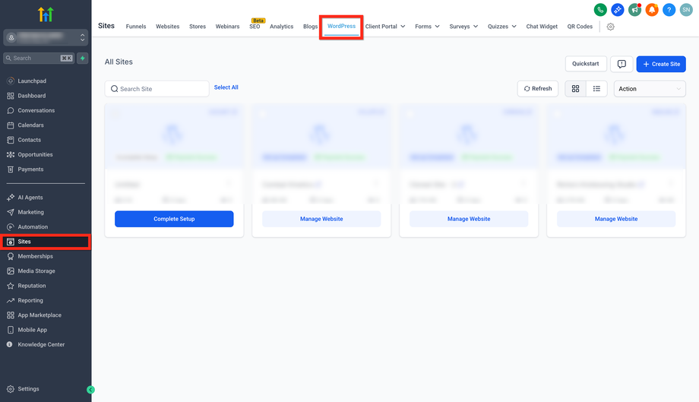Open the help question mark icon

coord(669,9)
